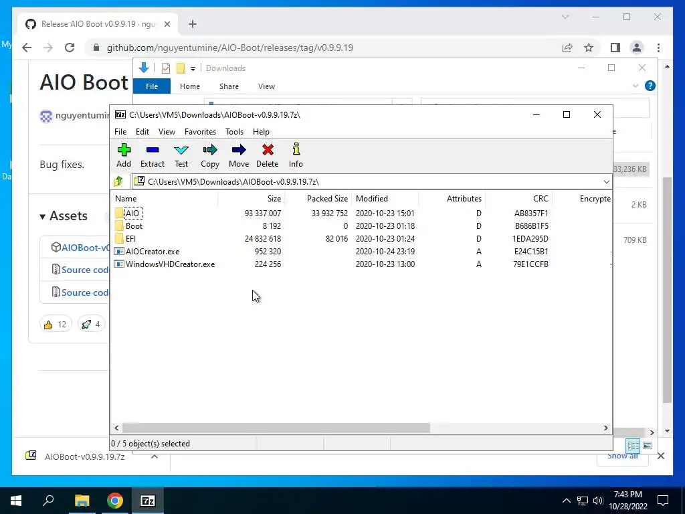Open the Chrome three-dot menu
Viewport: 685px width, 514px height.
658,48
